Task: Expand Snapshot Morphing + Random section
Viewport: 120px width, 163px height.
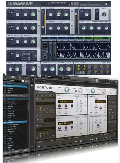Action: pos(4,96)
